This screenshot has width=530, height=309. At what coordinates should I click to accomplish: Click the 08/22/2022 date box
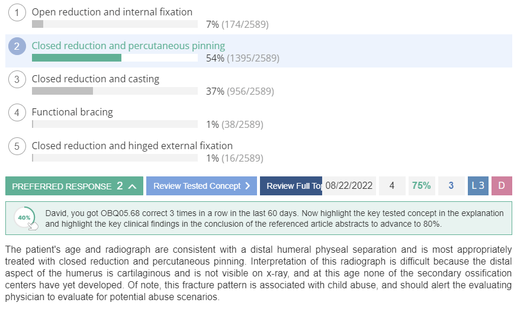(349, 186)
